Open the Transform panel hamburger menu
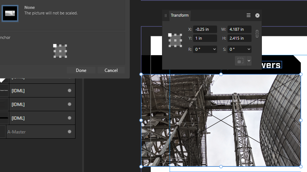The width and height of the screenshot is (307, 172). (249, 15)
